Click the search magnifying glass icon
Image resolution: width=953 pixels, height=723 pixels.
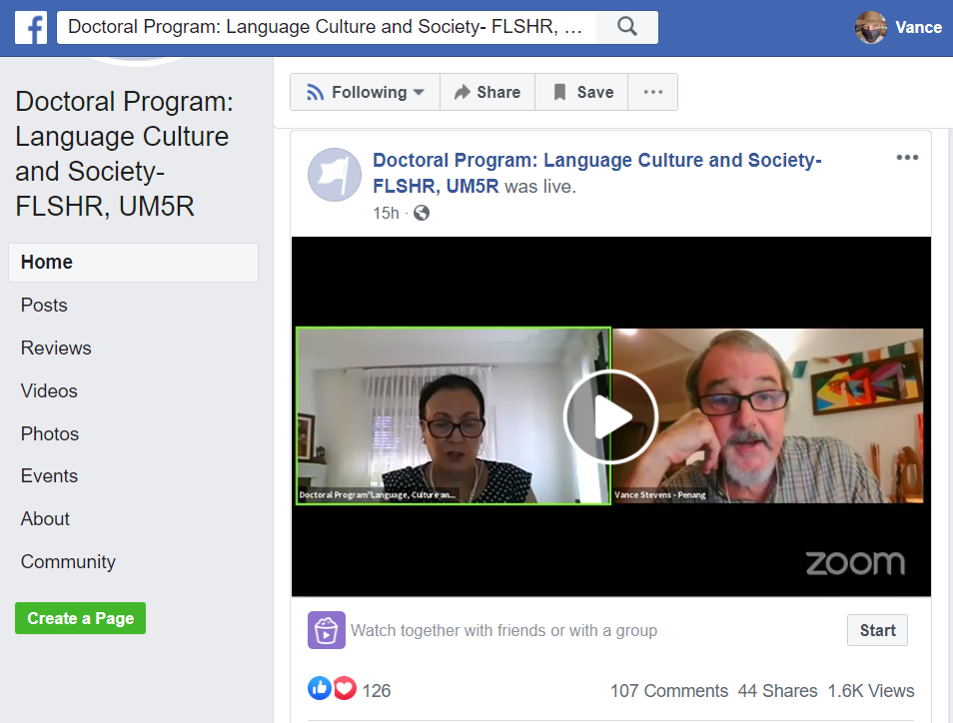click(x=626, y=27)
